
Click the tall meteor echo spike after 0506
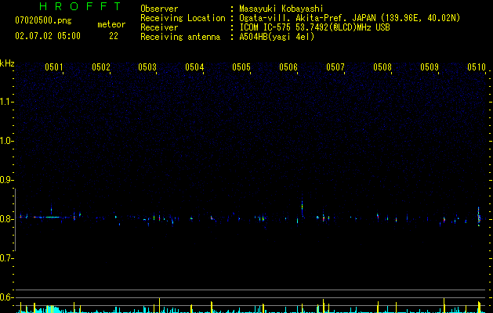click(x=303, y=207)
